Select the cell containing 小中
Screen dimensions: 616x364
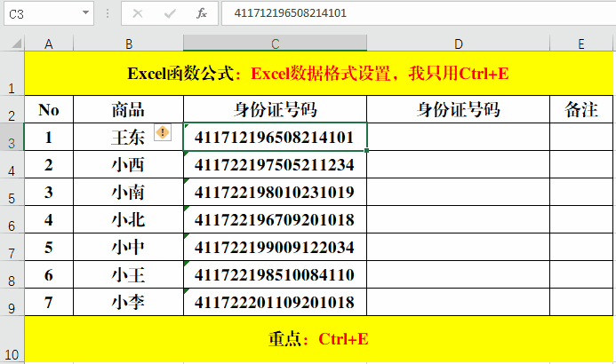pyautogui.click(x=129, y=247)
